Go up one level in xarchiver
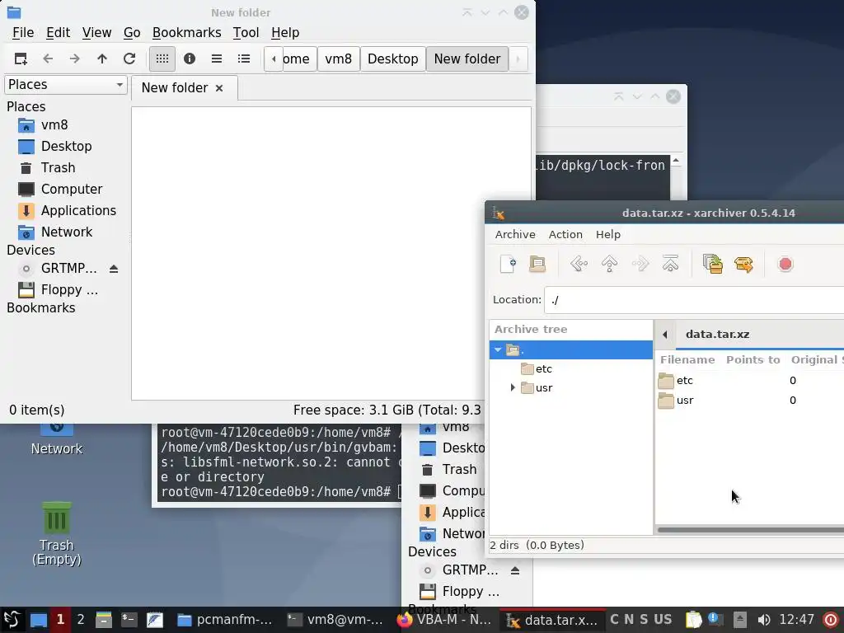This screenshot has width=844, height=633. [x=609, y=264]
